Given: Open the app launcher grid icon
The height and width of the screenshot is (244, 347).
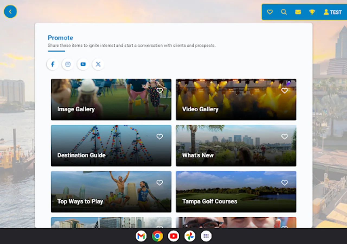Looking at the screenshot, I should point(206,236).
